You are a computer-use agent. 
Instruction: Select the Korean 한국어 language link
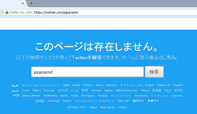[x=179, y=90]
